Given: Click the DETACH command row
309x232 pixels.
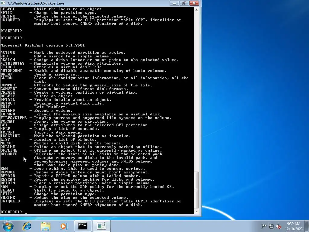Looking at the screenshot, I should pos(52,103).
